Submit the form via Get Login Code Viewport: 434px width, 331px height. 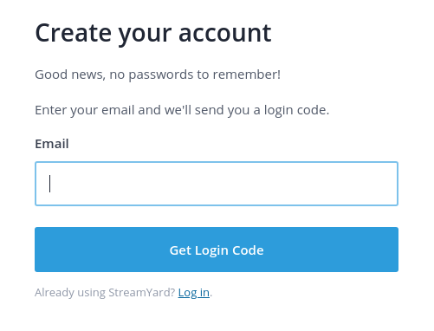point(217,250)
